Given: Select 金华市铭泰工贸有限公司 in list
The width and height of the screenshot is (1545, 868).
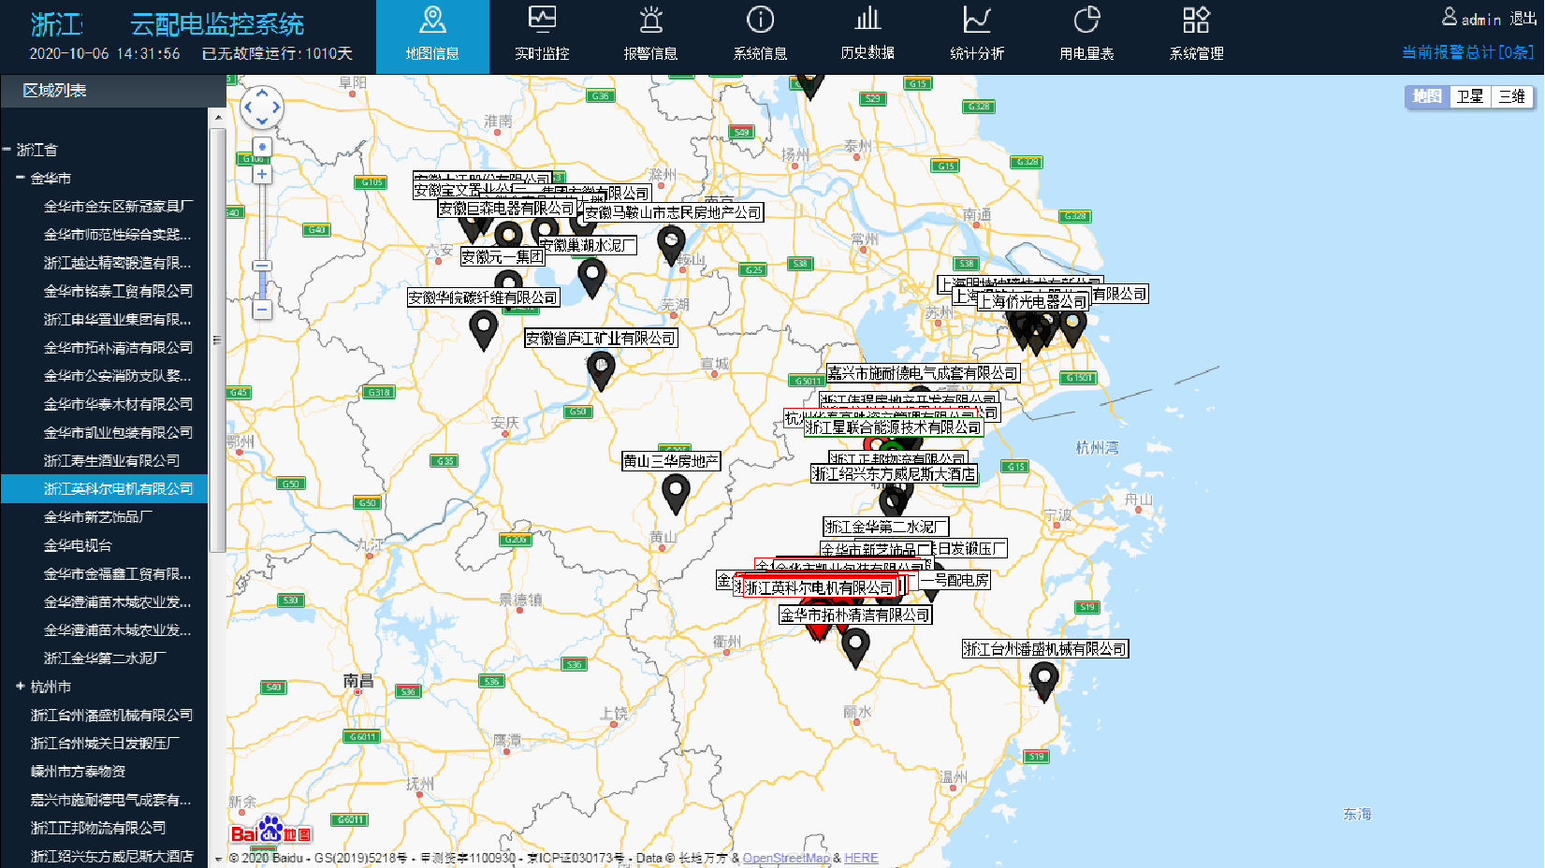Looking at the screenshot, I should (x=118, y=291).
